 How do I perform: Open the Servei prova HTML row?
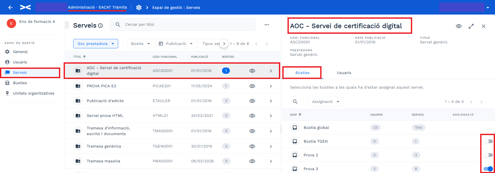click(172, 116)
